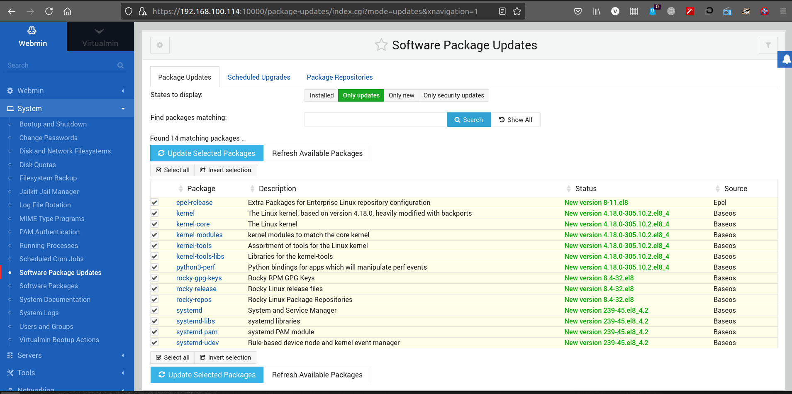Viewport: 792px width, 394px height.
Task: Expand the Servers sidebar category
Action: 66,355
